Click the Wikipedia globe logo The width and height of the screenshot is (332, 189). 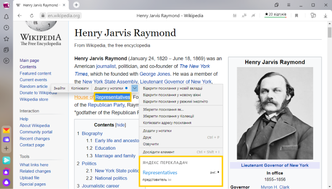click(41, 26)
